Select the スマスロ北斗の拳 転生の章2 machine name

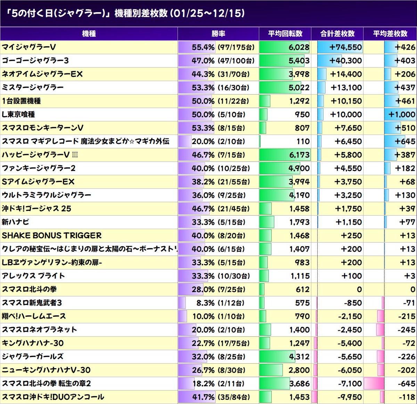point(46,383)
